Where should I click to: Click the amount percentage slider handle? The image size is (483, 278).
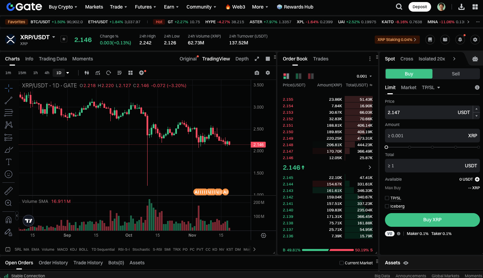tap(386, 147)
